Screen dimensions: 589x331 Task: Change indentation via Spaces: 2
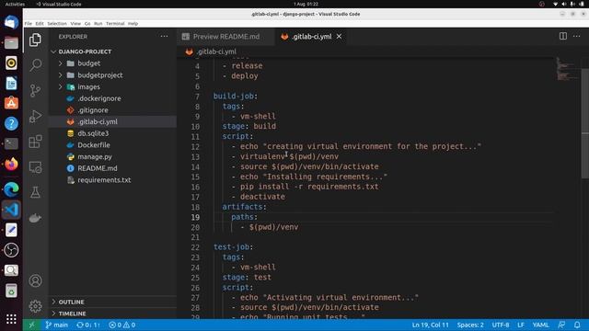point(470,325)
